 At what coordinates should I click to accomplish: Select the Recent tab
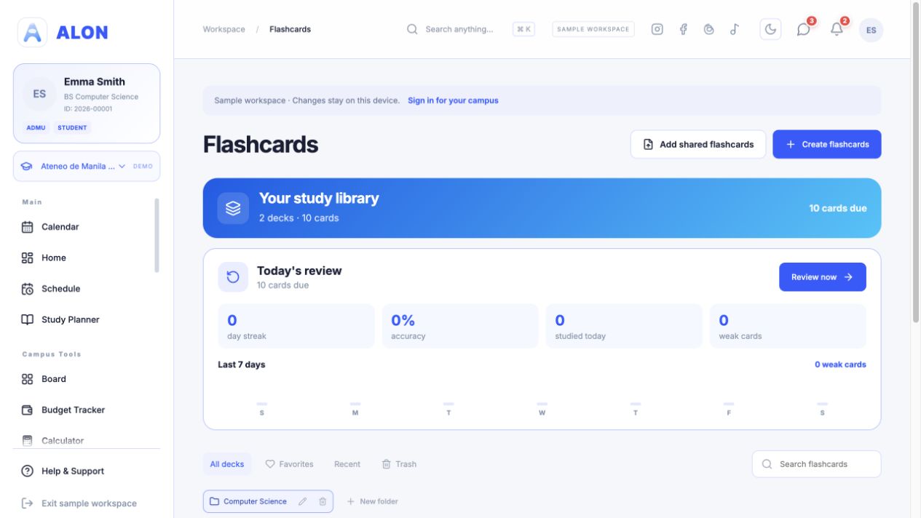click(347, 464)
